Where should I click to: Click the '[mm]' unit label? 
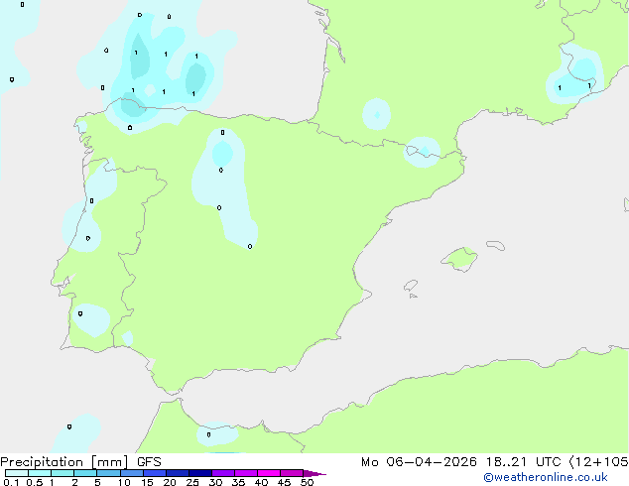click(110, 462)
